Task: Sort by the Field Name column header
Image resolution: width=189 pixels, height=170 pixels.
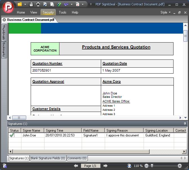Action: 93,131
